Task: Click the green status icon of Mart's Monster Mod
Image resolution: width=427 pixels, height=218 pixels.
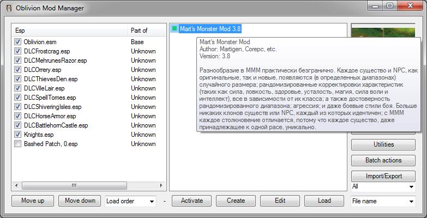Action: [x=175, y=29]
